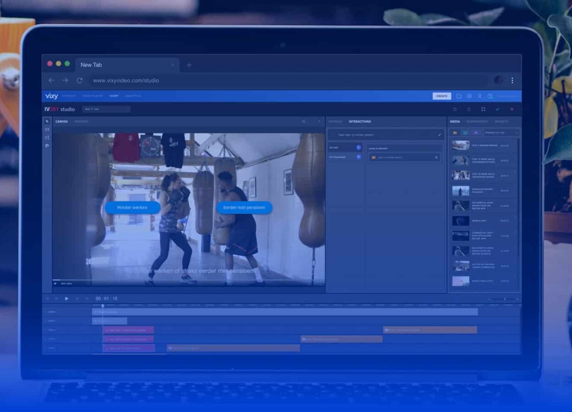Select the first media thumbnail in list
The width and height of the screenshot is (572, 412).
(x=460, y=145)
